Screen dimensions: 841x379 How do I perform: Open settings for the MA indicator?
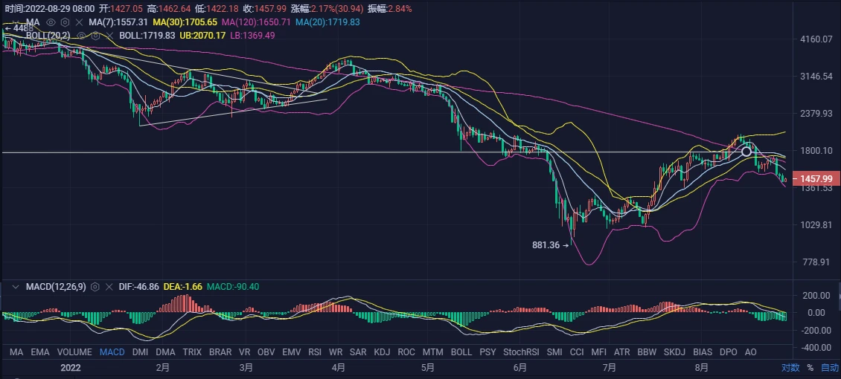click(65, 22)
